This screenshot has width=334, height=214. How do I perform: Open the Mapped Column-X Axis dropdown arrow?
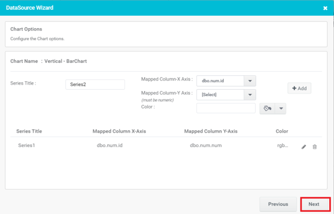point(250,81)
